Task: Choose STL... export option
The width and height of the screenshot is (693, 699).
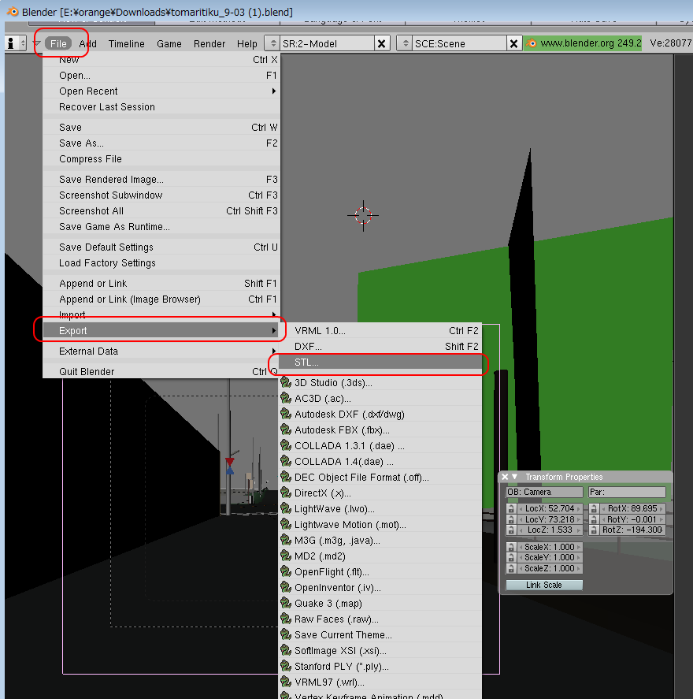Action: tap(380, 363)
